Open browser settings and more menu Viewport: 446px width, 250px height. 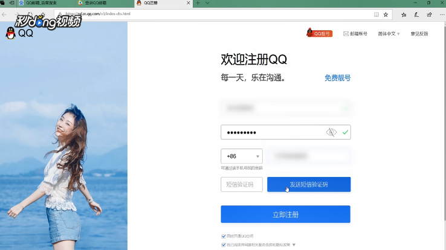(x=442, y=14)
